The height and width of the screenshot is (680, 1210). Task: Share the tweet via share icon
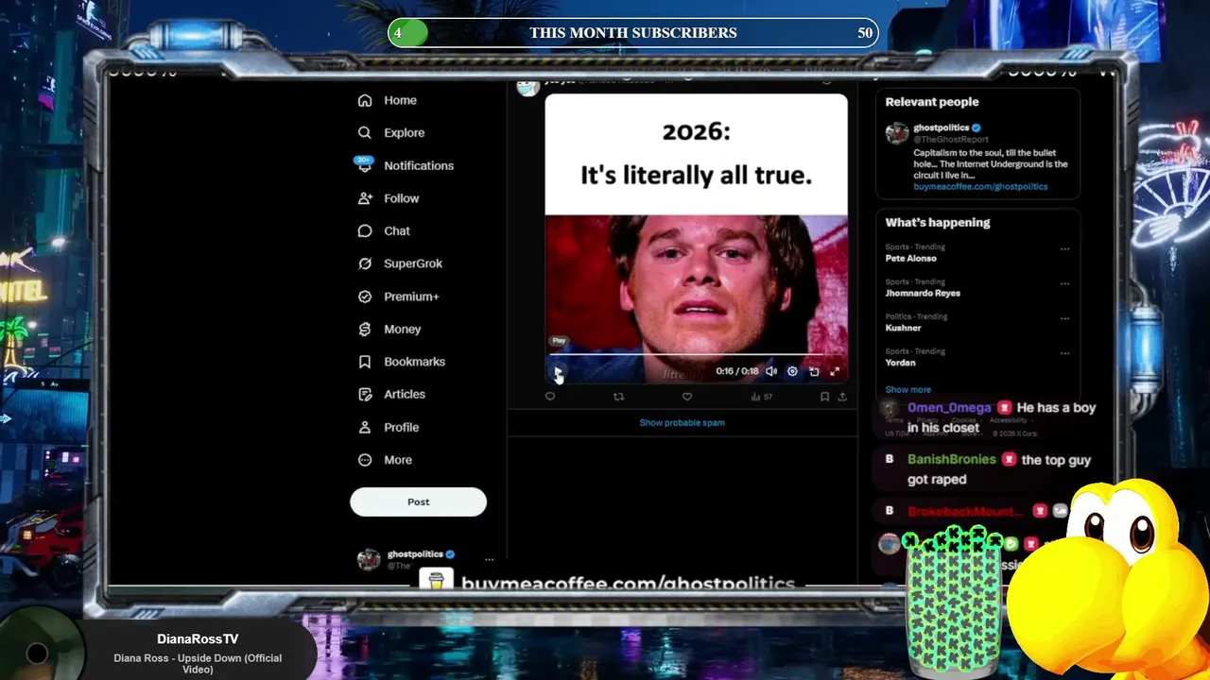pyautogui.click(x=842, y=397)
